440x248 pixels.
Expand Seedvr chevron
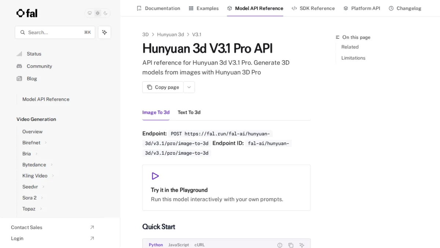pyautogui.click(x=43, y=187)
